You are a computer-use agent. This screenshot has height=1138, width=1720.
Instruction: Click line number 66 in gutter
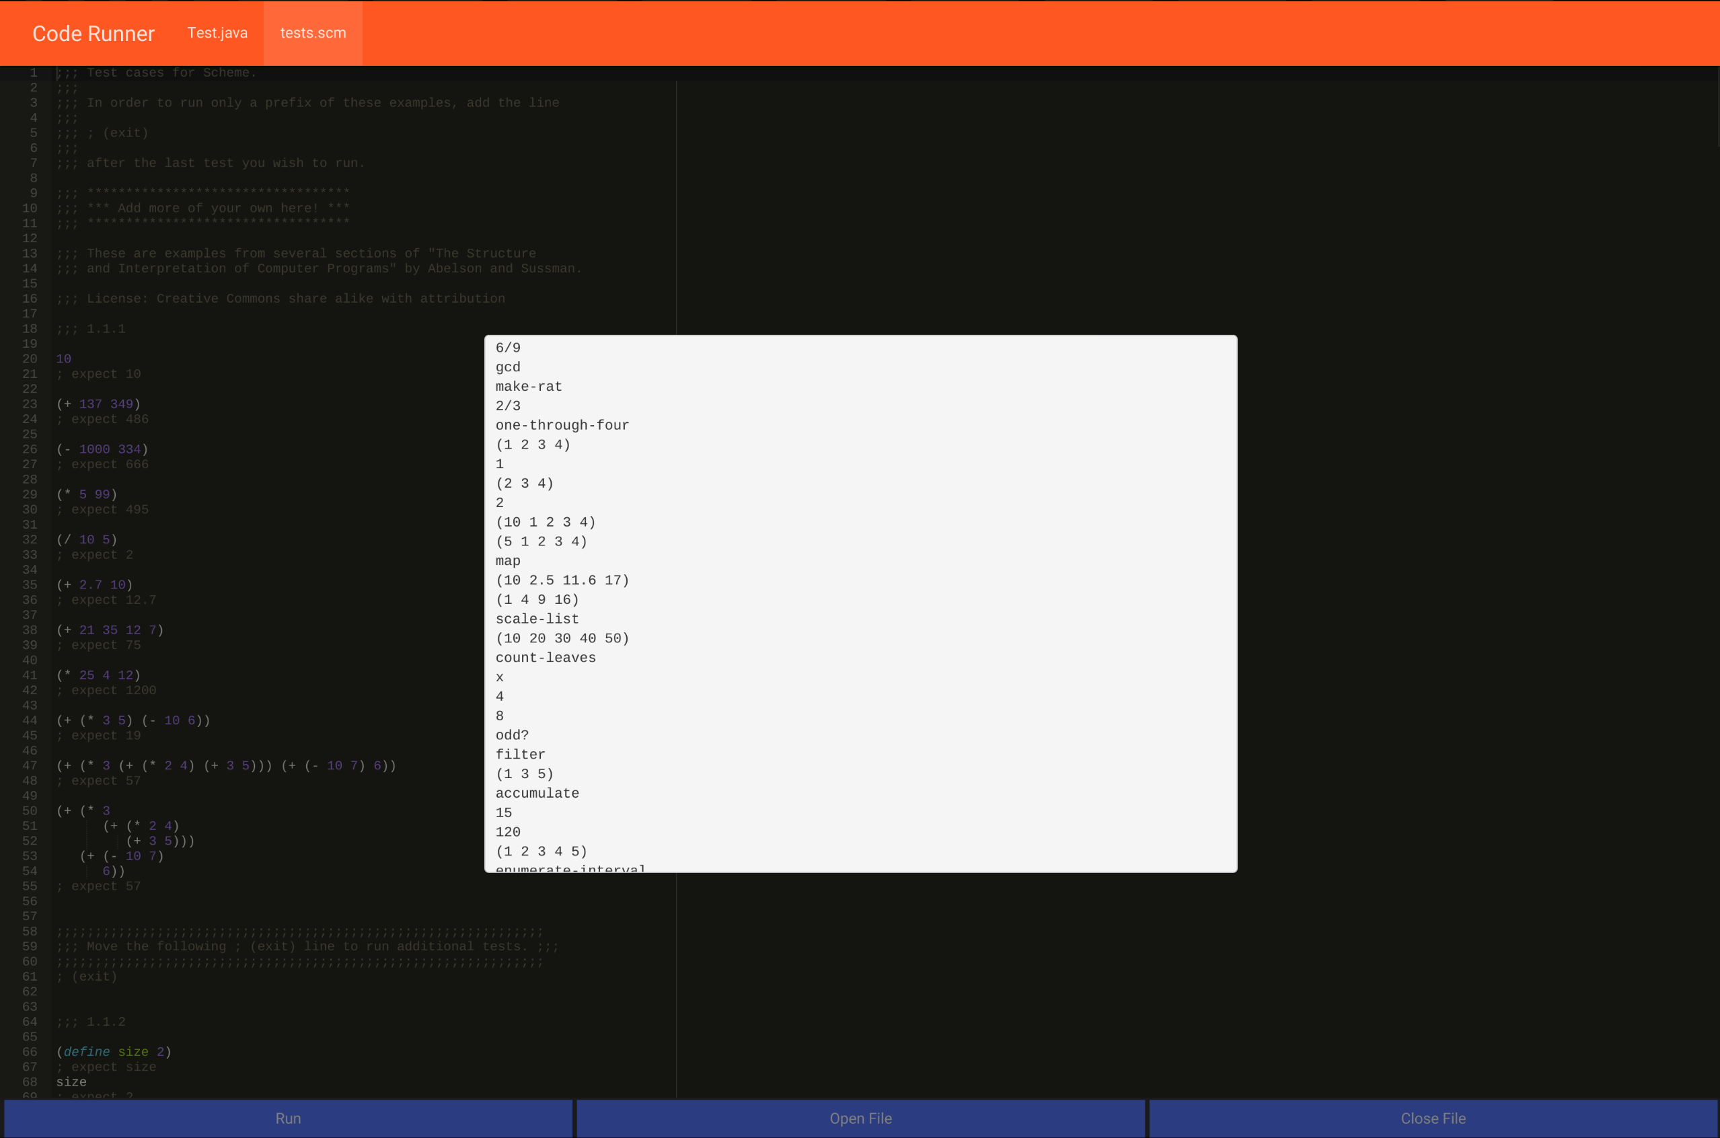30,1052
